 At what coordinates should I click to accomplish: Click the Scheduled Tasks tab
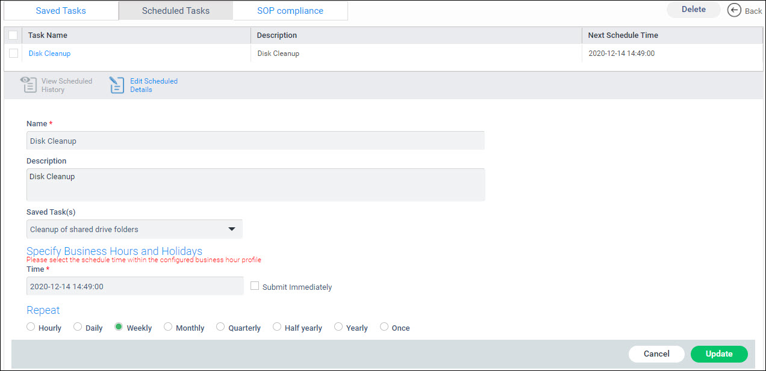point(175,10)
